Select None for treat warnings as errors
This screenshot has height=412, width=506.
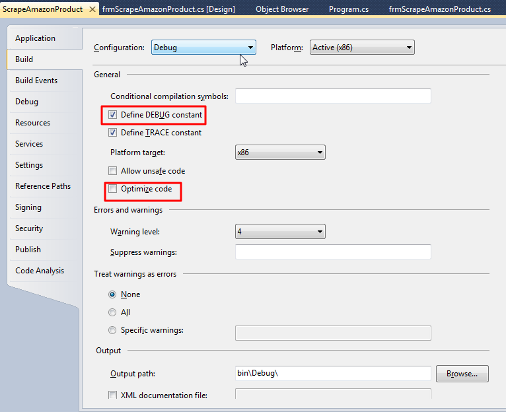click(x=112, y=294)
